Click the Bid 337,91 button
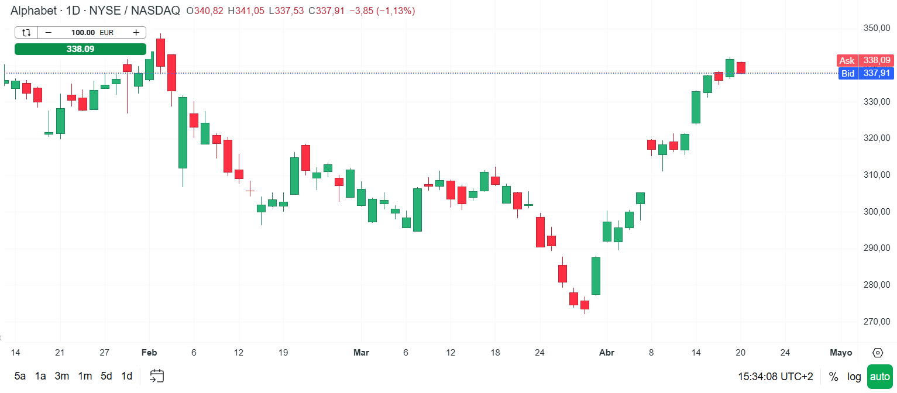 (x=865, y=73)
